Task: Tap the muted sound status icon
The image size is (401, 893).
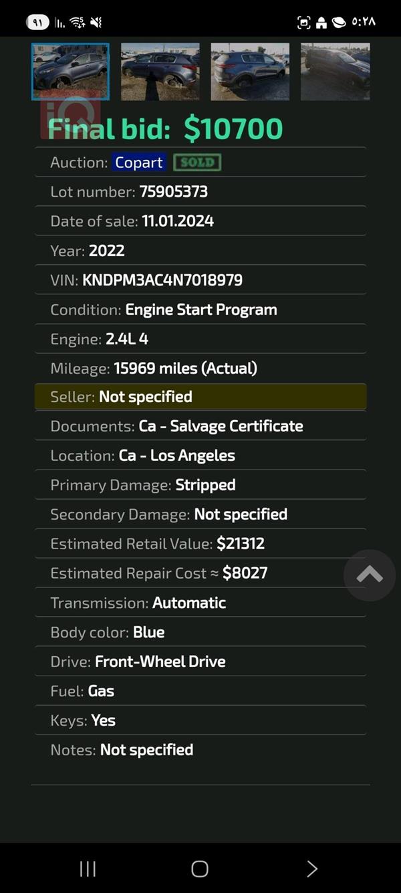Action: click(96, 22)
